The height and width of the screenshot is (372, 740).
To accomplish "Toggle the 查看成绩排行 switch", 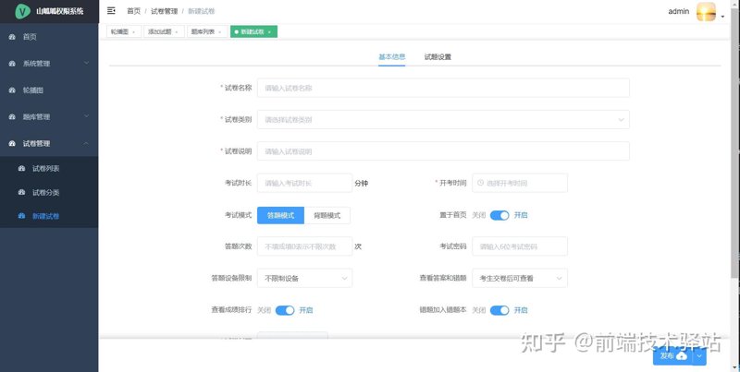I will coord(285,310).
